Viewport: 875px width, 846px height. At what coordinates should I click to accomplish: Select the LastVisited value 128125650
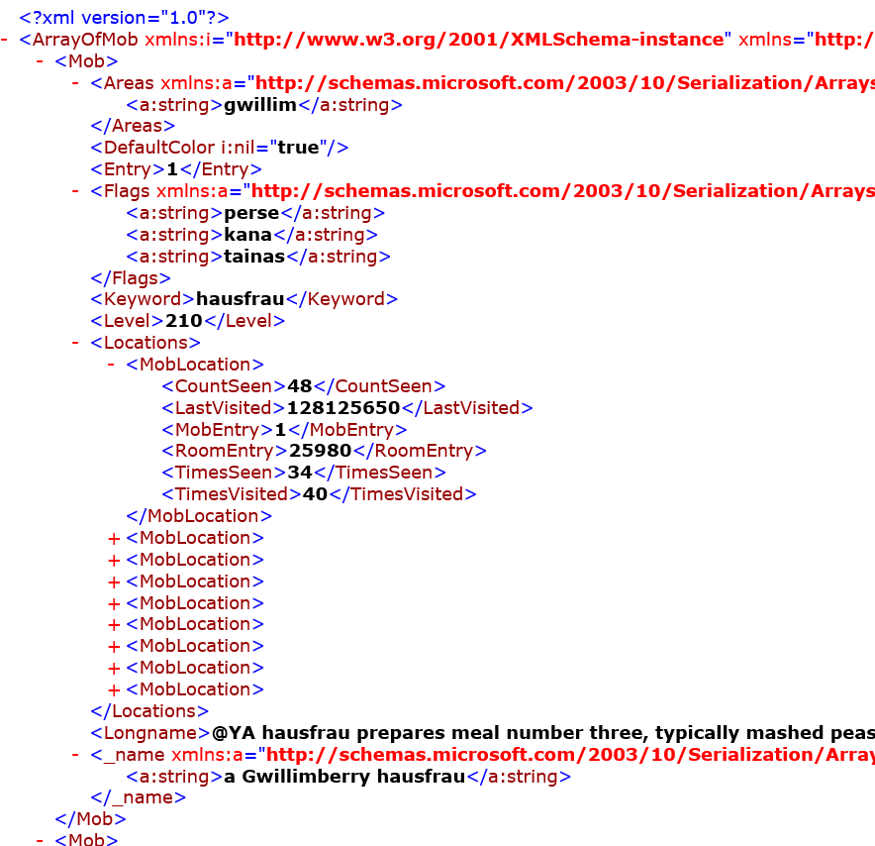coord(343,408)
